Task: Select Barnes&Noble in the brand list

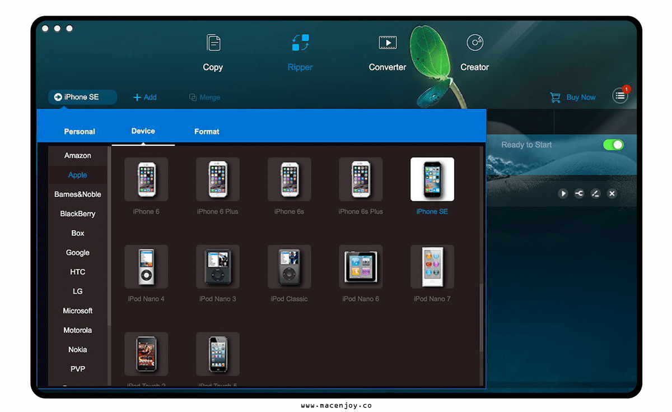Action: pyautogui.click(x=78, y=195)
